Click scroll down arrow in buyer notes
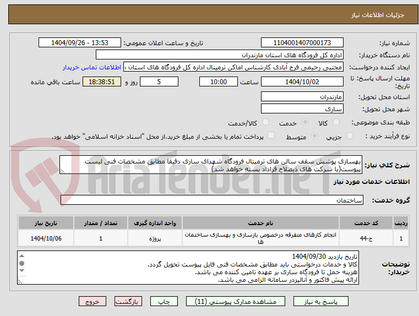 pos(22,271)
